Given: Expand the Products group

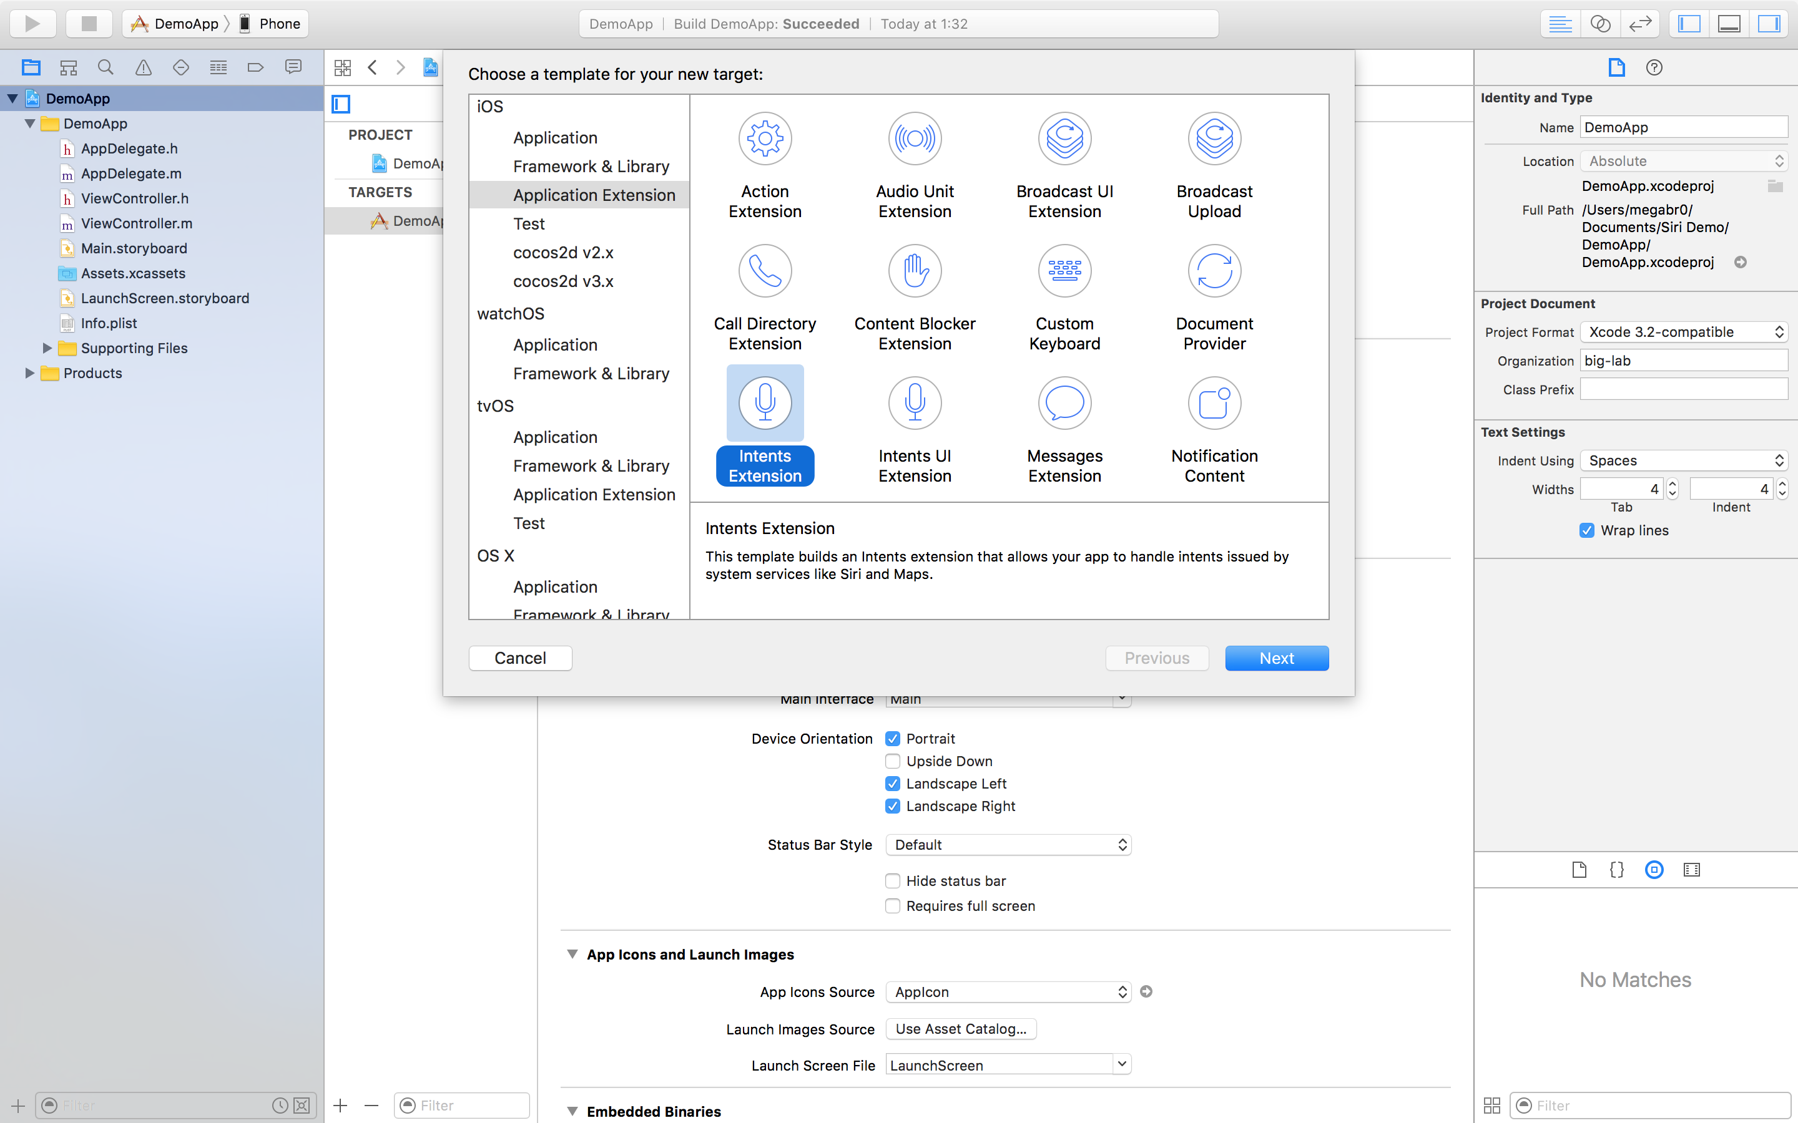Looking at the screenshot, I should 30,373.
